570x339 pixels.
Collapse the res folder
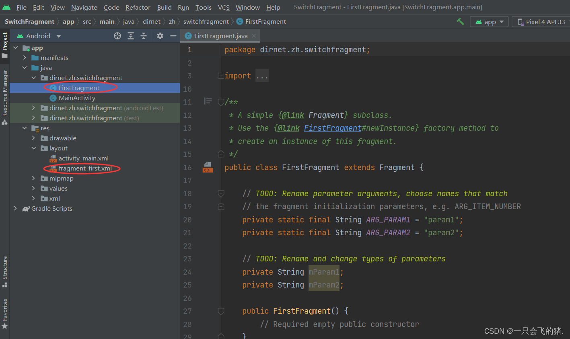click(25, 128)
